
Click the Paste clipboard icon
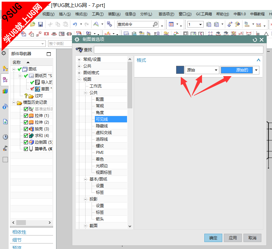[66, 24]
